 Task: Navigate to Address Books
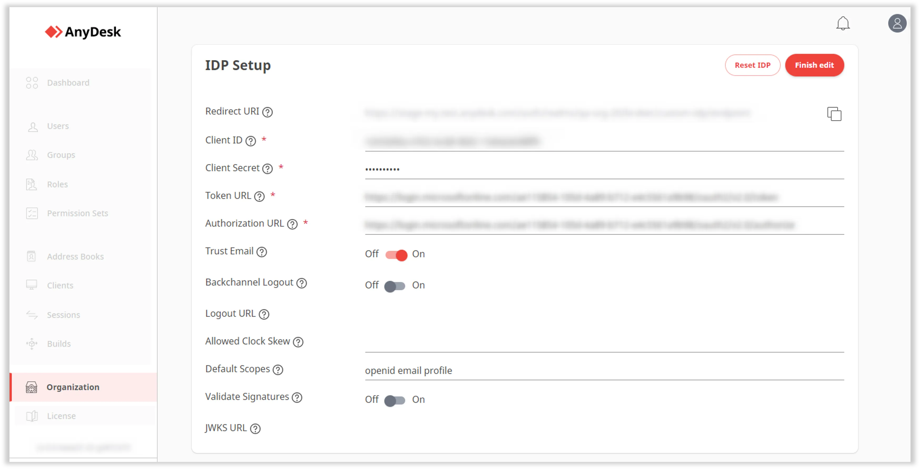(75, 257)
